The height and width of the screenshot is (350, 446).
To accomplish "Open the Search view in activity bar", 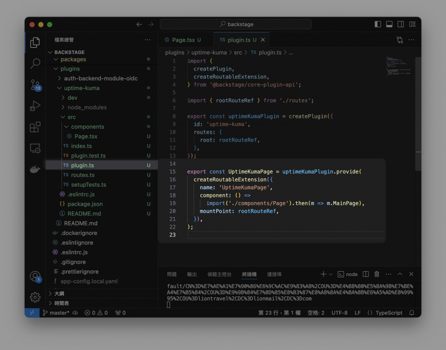I will (x=35, y=64).
